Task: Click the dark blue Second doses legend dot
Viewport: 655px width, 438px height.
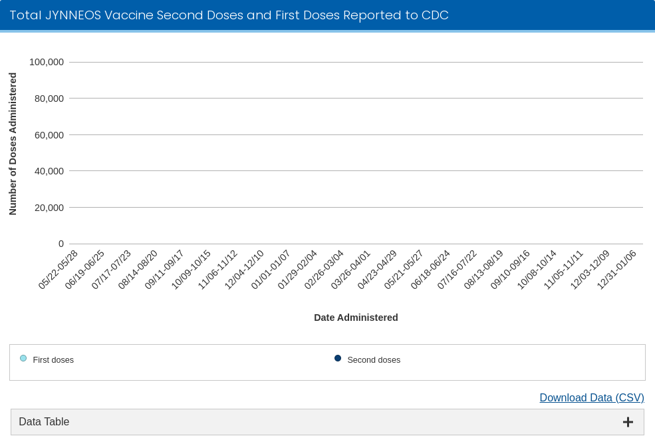Action: click(338, 359)
